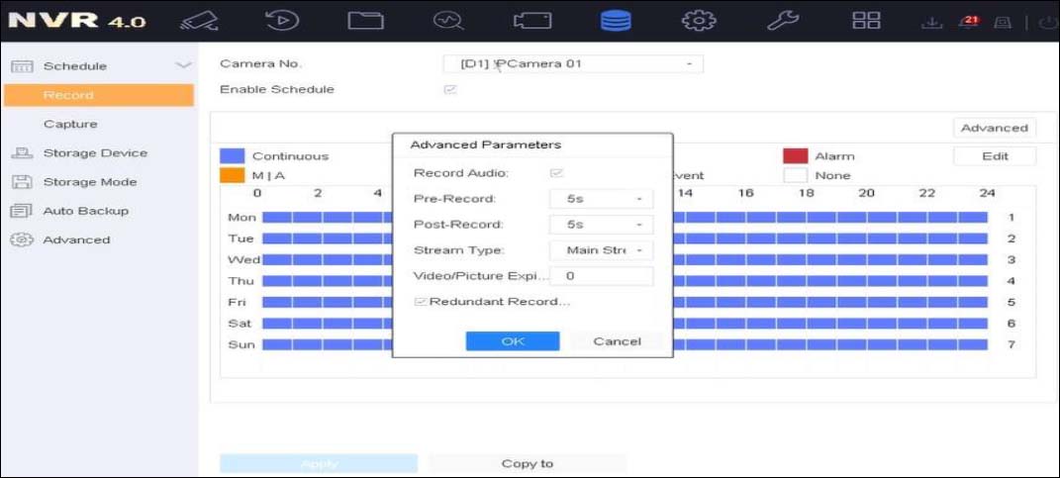
Task: Open Auto Backup in the sidebar
Action: pyautogui.click(x=86, y=211)
